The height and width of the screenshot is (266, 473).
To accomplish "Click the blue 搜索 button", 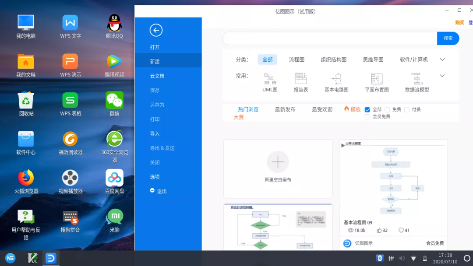I will (448, 38).
